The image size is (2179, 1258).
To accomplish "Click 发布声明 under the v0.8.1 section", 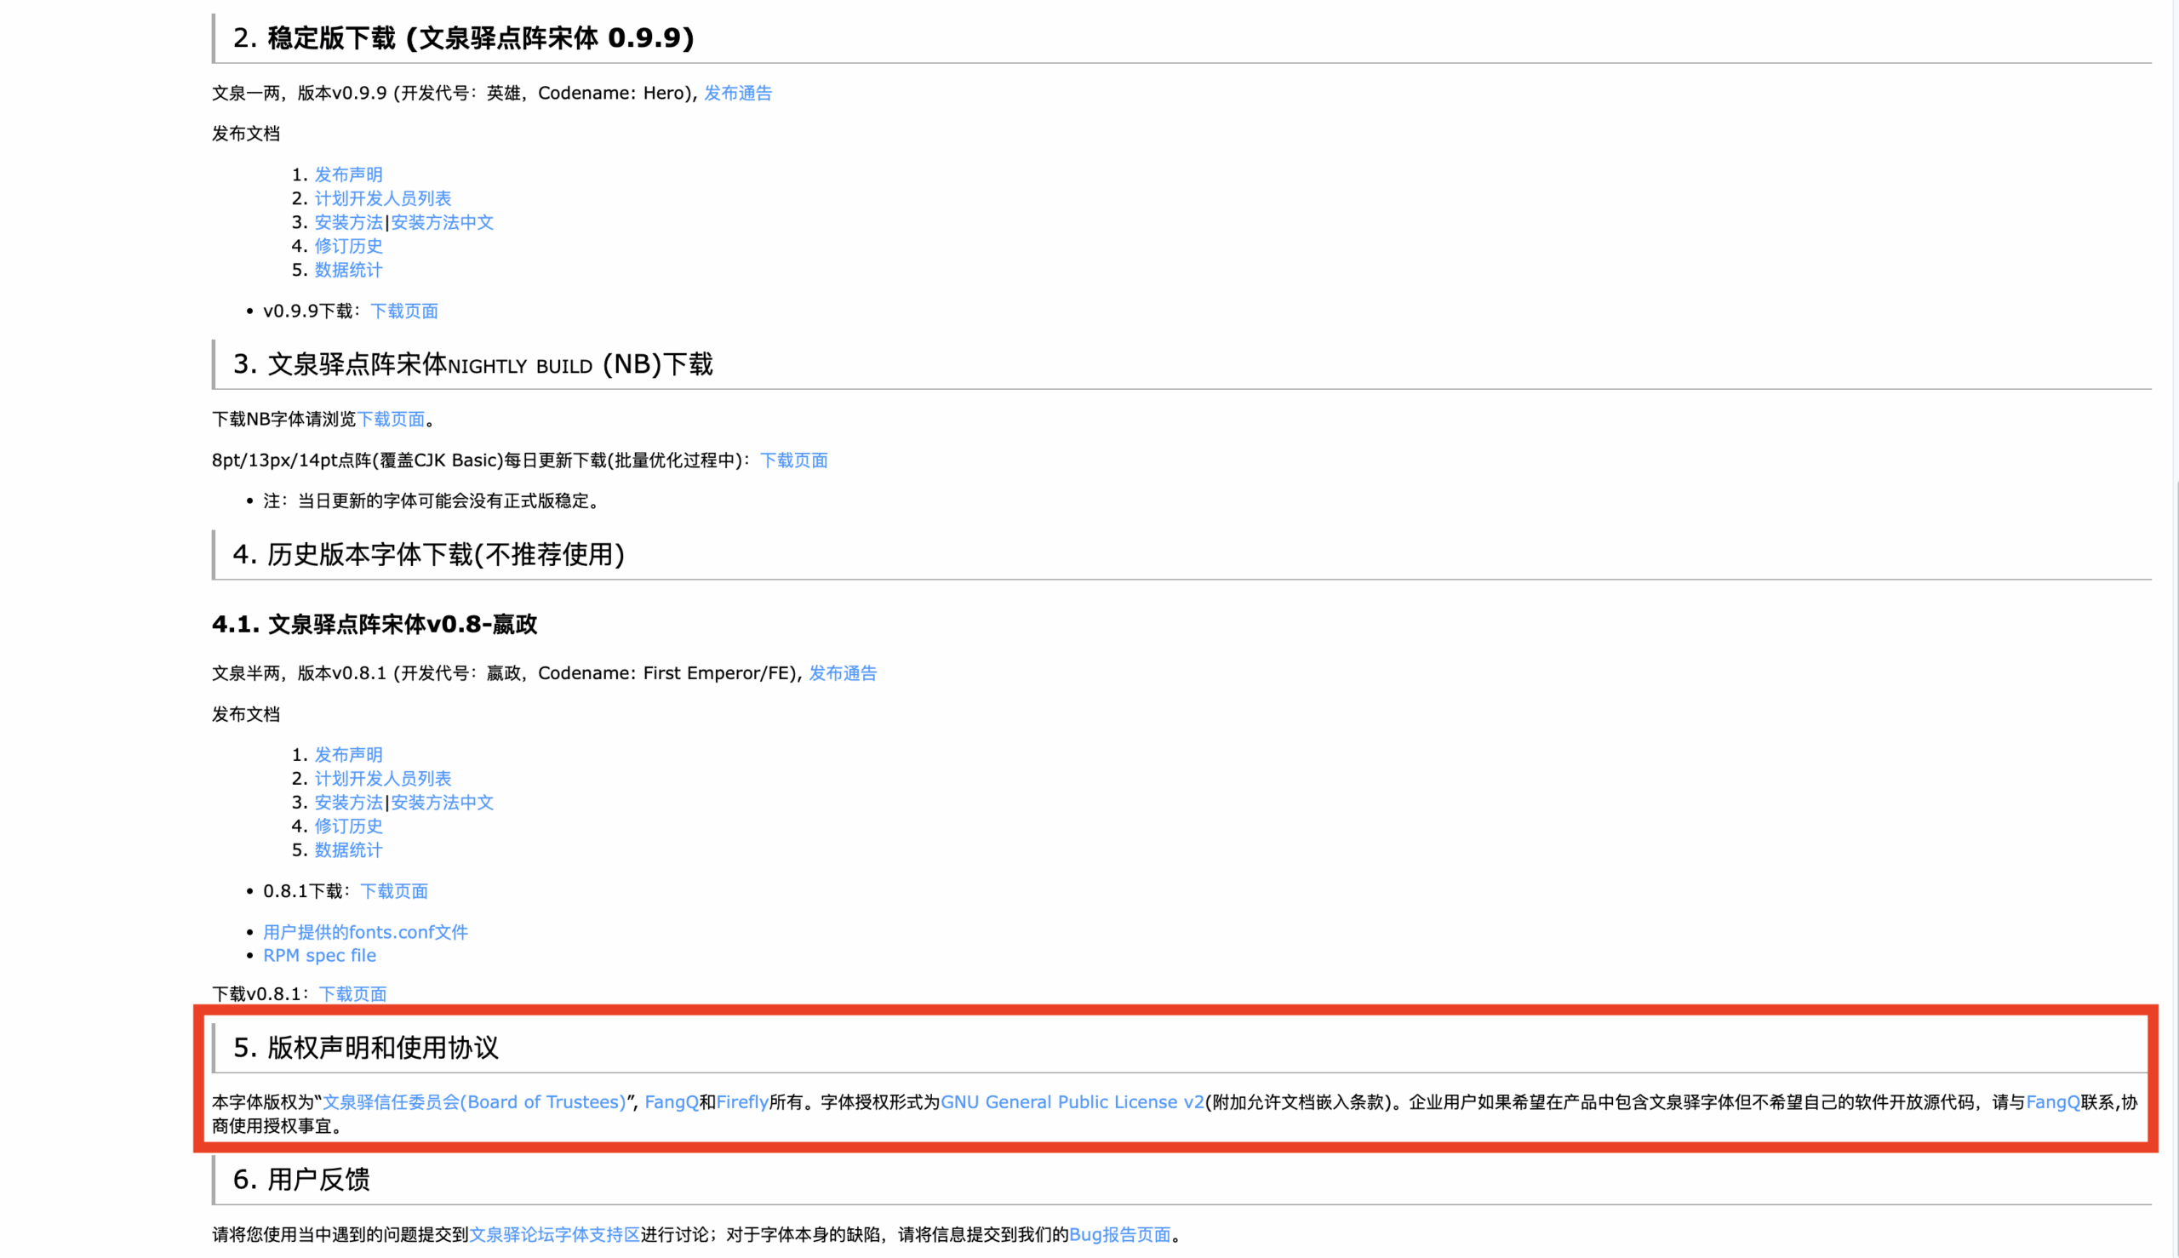I will tap(347, 753).
